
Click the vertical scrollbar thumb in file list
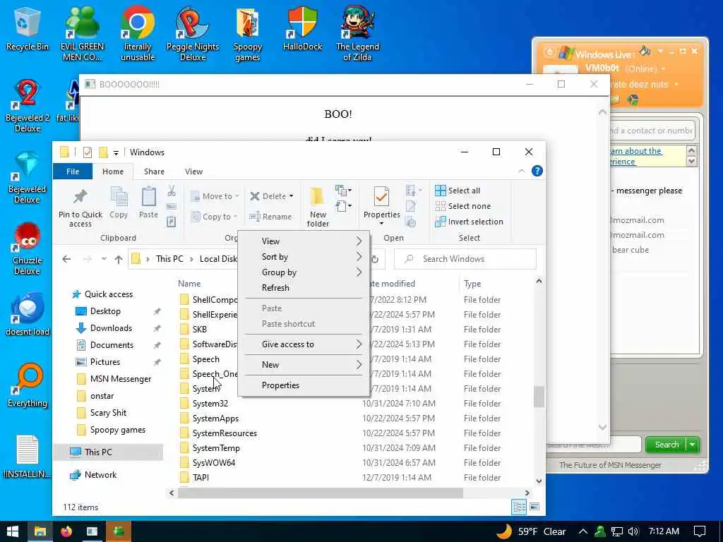click(539, 397)
